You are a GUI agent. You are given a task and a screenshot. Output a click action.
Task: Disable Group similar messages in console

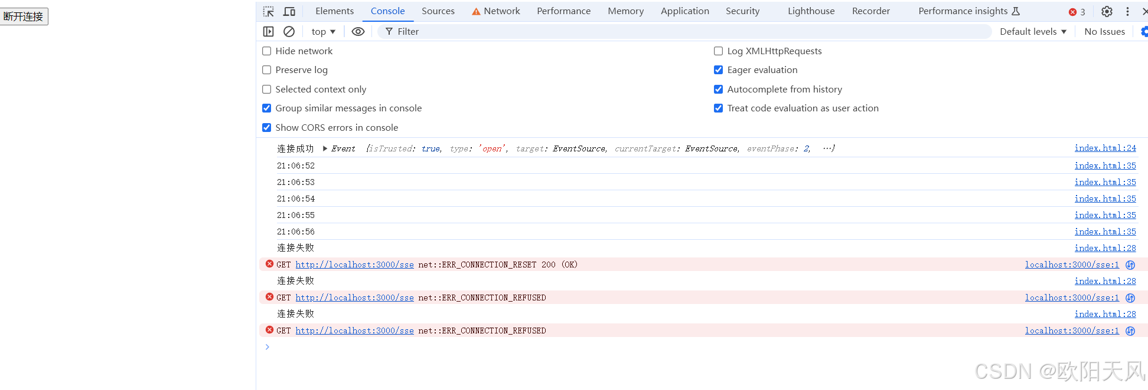pyautogui.click(x=267, y=108)
